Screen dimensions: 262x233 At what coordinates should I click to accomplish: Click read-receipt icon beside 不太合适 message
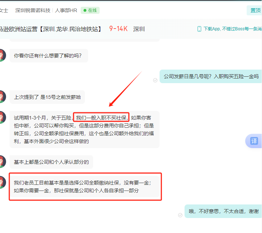coord(180,215)
